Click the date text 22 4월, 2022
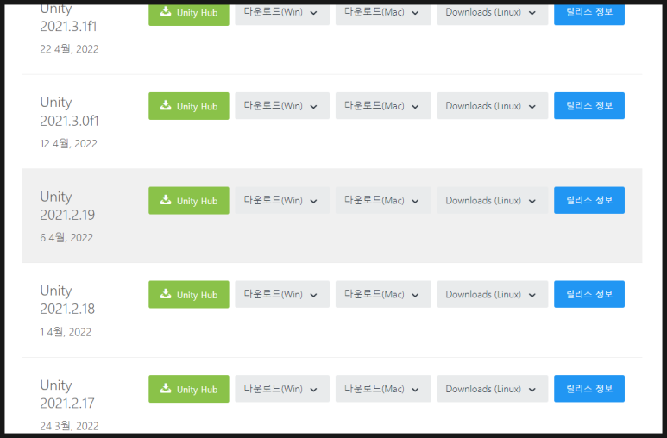 [69, 49]
